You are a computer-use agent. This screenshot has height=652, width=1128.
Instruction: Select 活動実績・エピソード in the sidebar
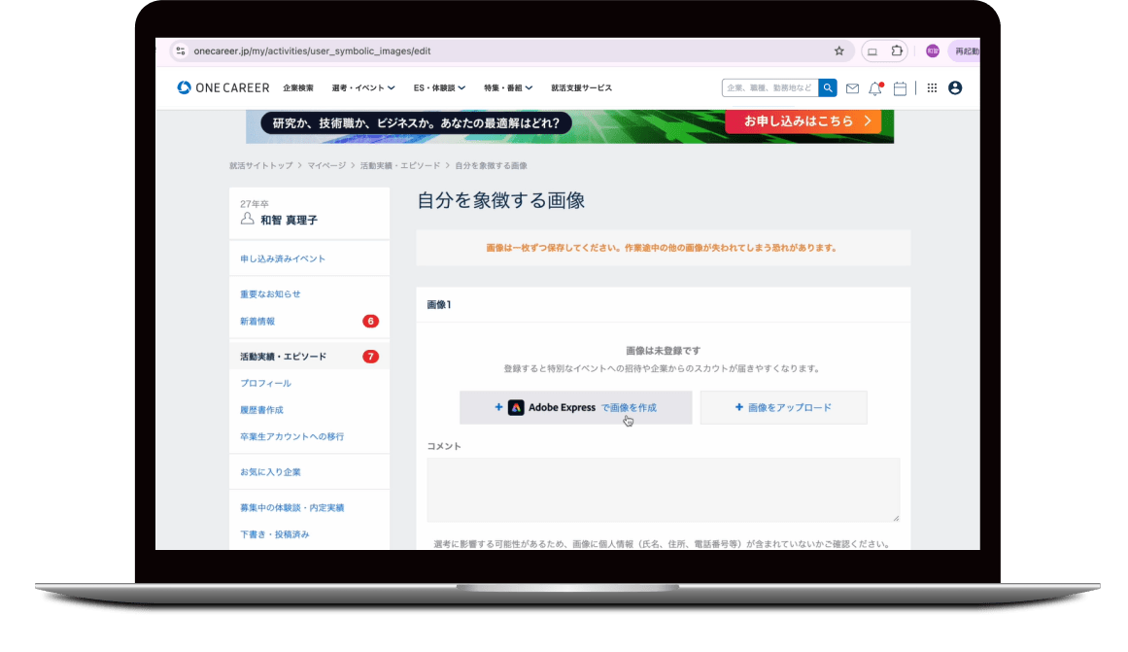(284, 357)
